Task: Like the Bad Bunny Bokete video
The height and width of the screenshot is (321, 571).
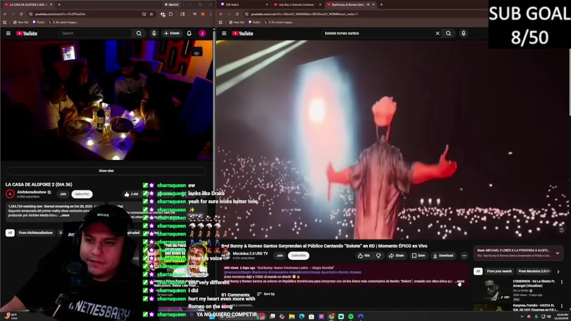Action: 364,255
